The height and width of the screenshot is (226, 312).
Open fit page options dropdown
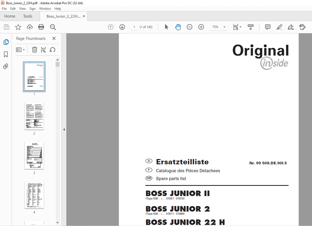(237, 27)
